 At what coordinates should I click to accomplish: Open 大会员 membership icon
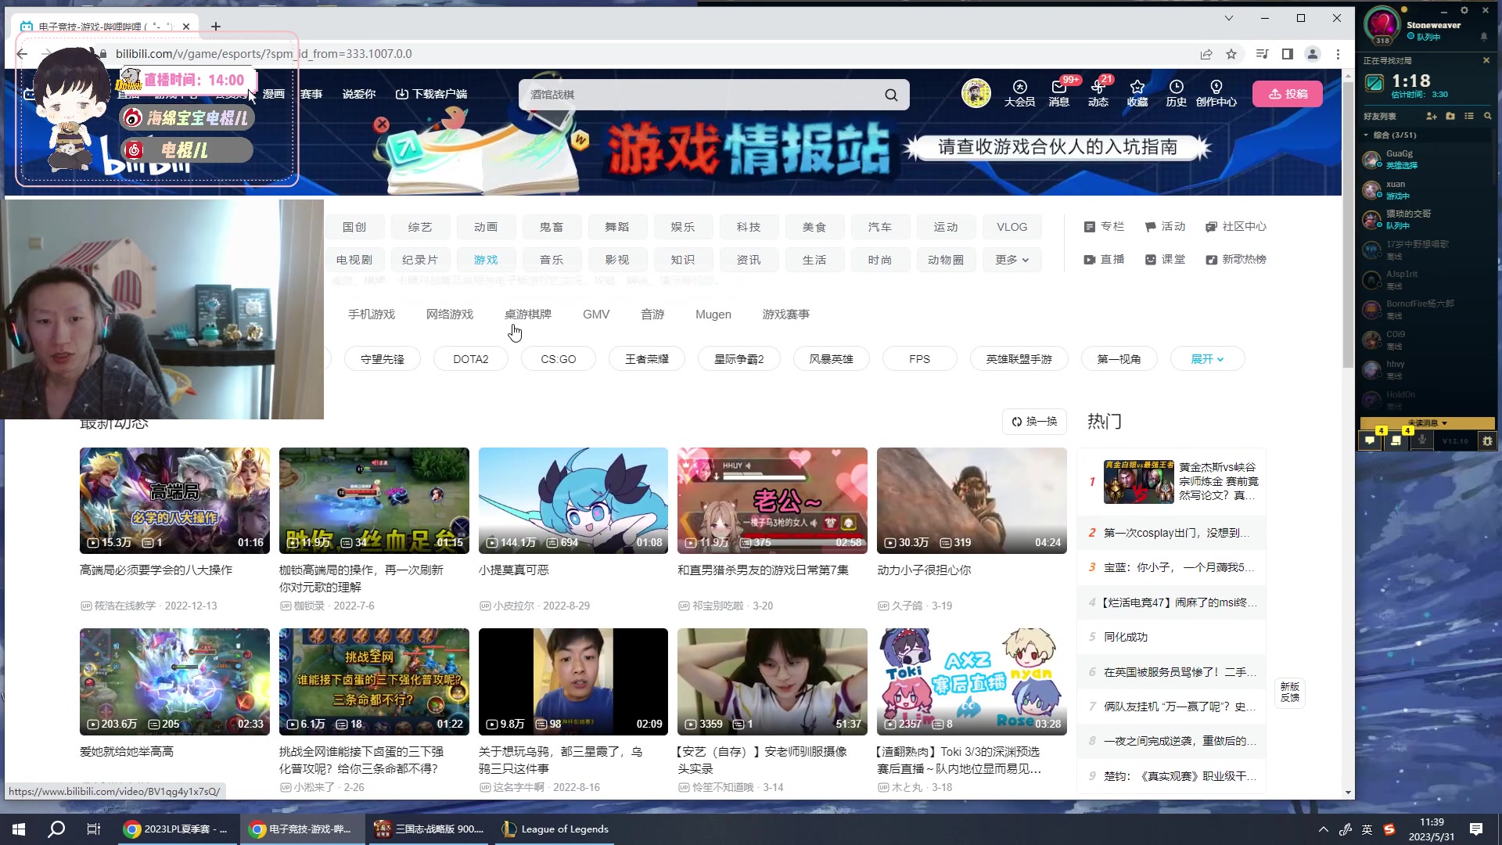1019,93
